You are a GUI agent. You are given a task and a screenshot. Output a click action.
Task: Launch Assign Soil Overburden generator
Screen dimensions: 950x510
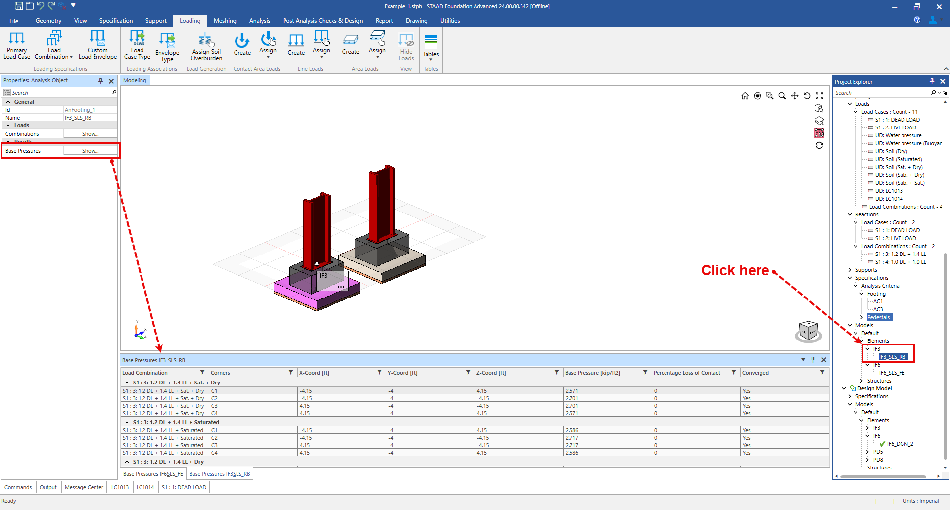pyautogui.click(x=206, y=46)
